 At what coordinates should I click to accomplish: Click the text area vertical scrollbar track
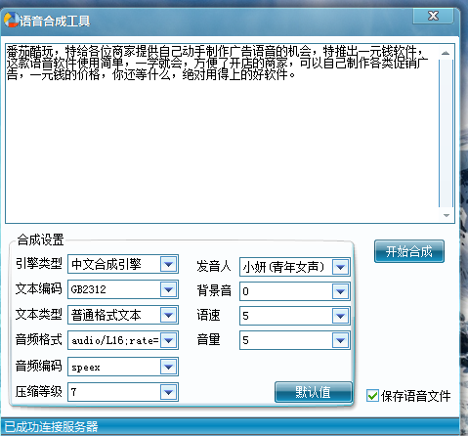click(447, 134)
